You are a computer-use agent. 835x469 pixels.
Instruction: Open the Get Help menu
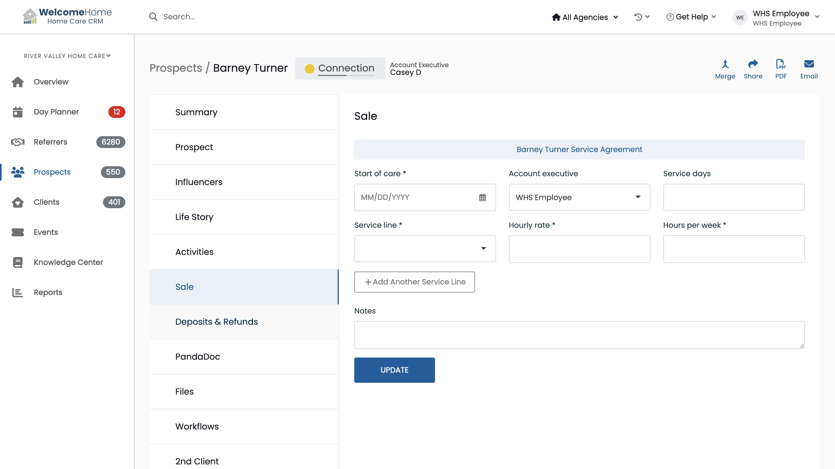point(691,17)
